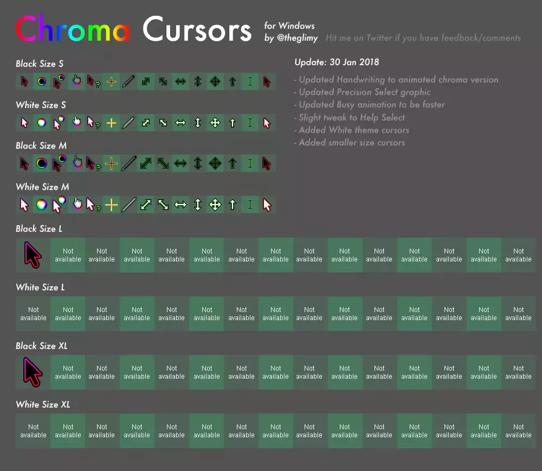Click the last Not available cell in Black Size XL

click(519, 372)
